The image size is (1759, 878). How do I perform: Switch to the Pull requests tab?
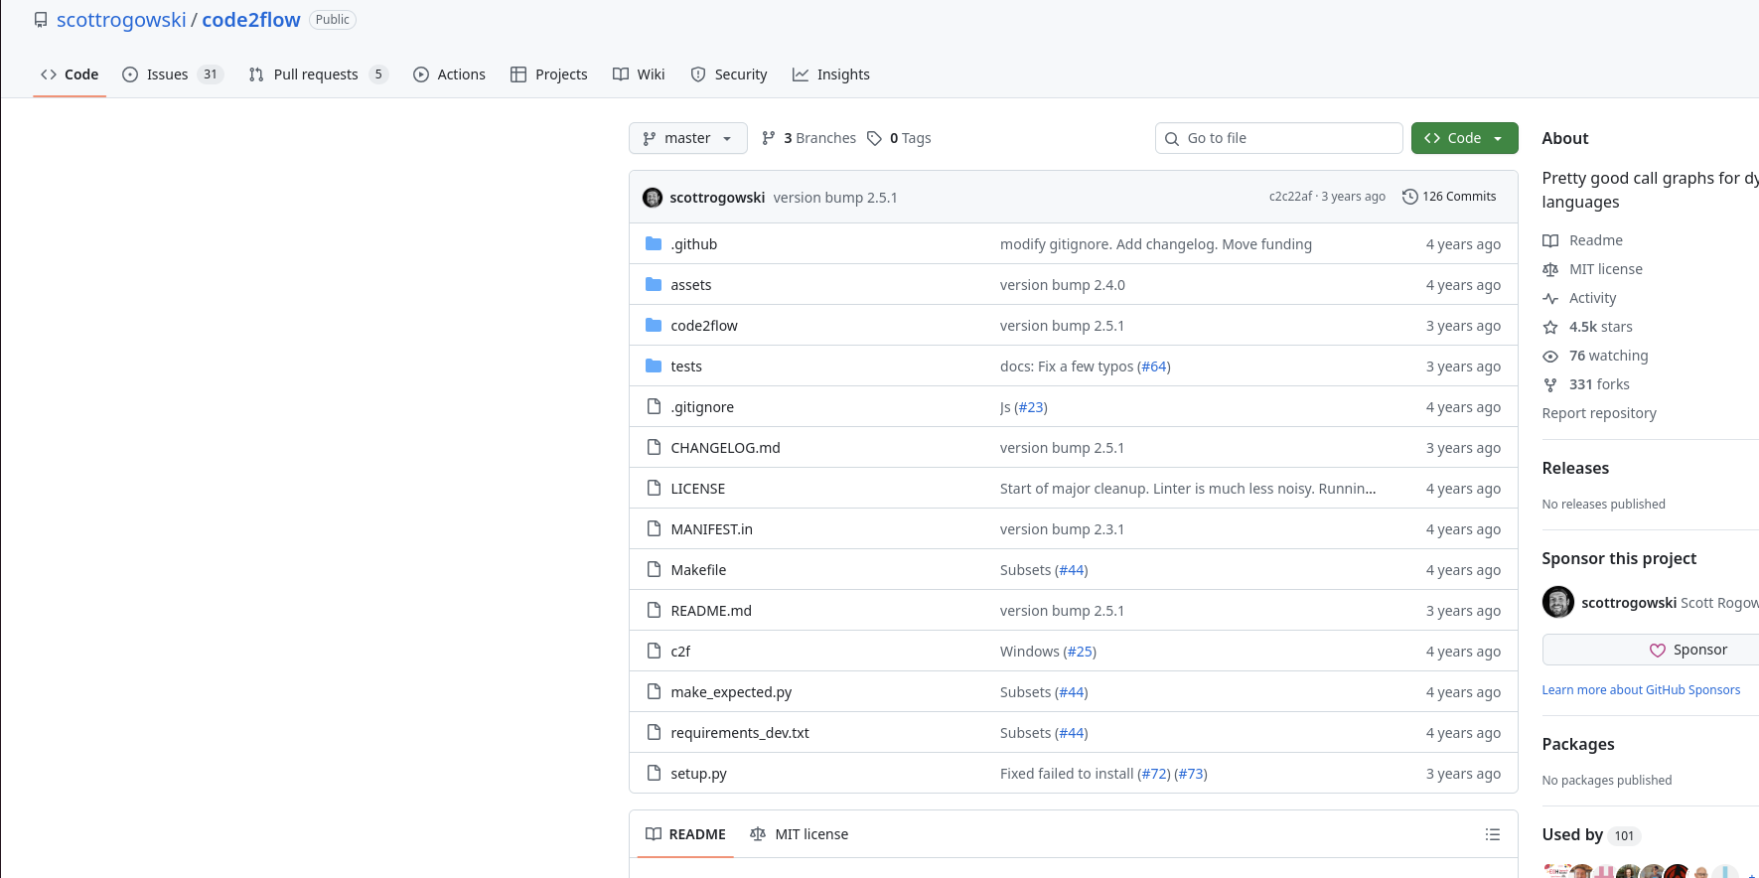tap(315, 74)
